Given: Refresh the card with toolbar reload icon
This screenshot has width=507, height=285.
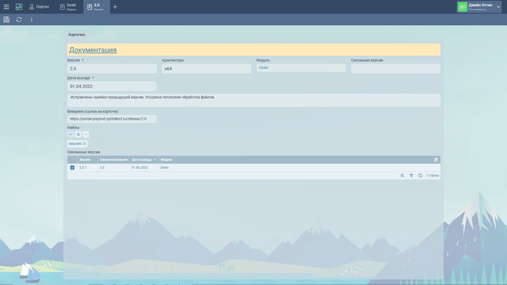Looking at the screenshot, I should (x=19, y=20).
